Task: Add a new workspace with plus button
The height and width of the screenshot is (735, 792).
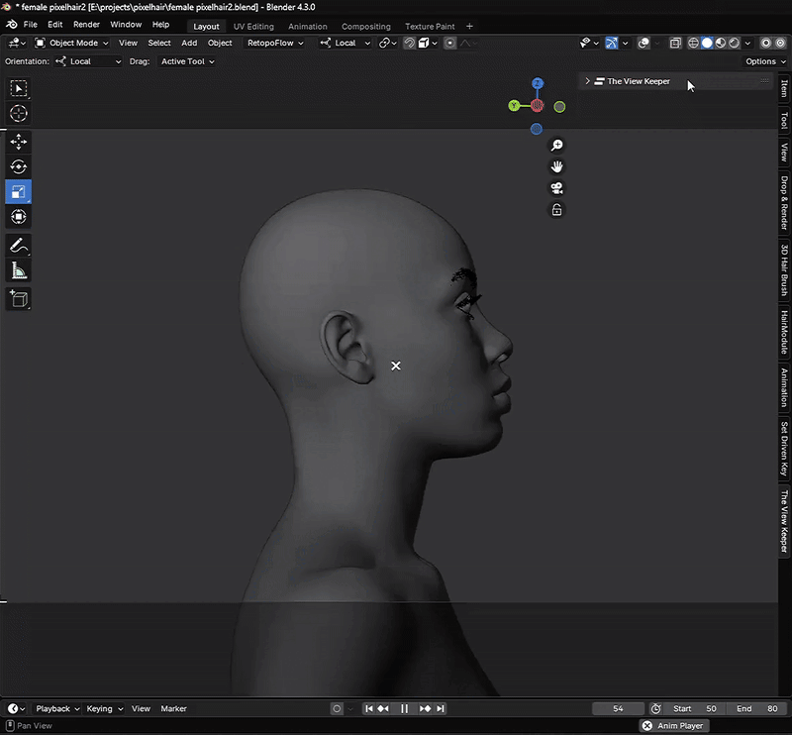Action: (469, 27)
